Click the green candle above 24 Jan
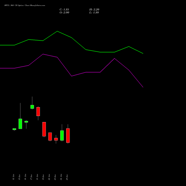 pos(62,135)
